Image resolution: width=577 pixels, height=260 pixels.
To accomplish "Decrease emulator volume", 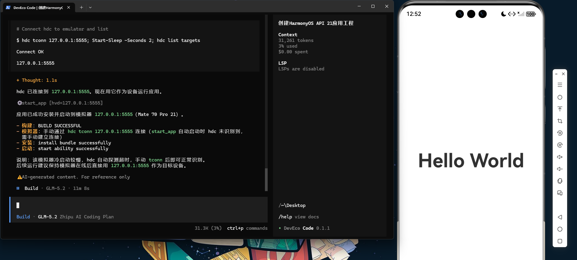I will (560, 169).
